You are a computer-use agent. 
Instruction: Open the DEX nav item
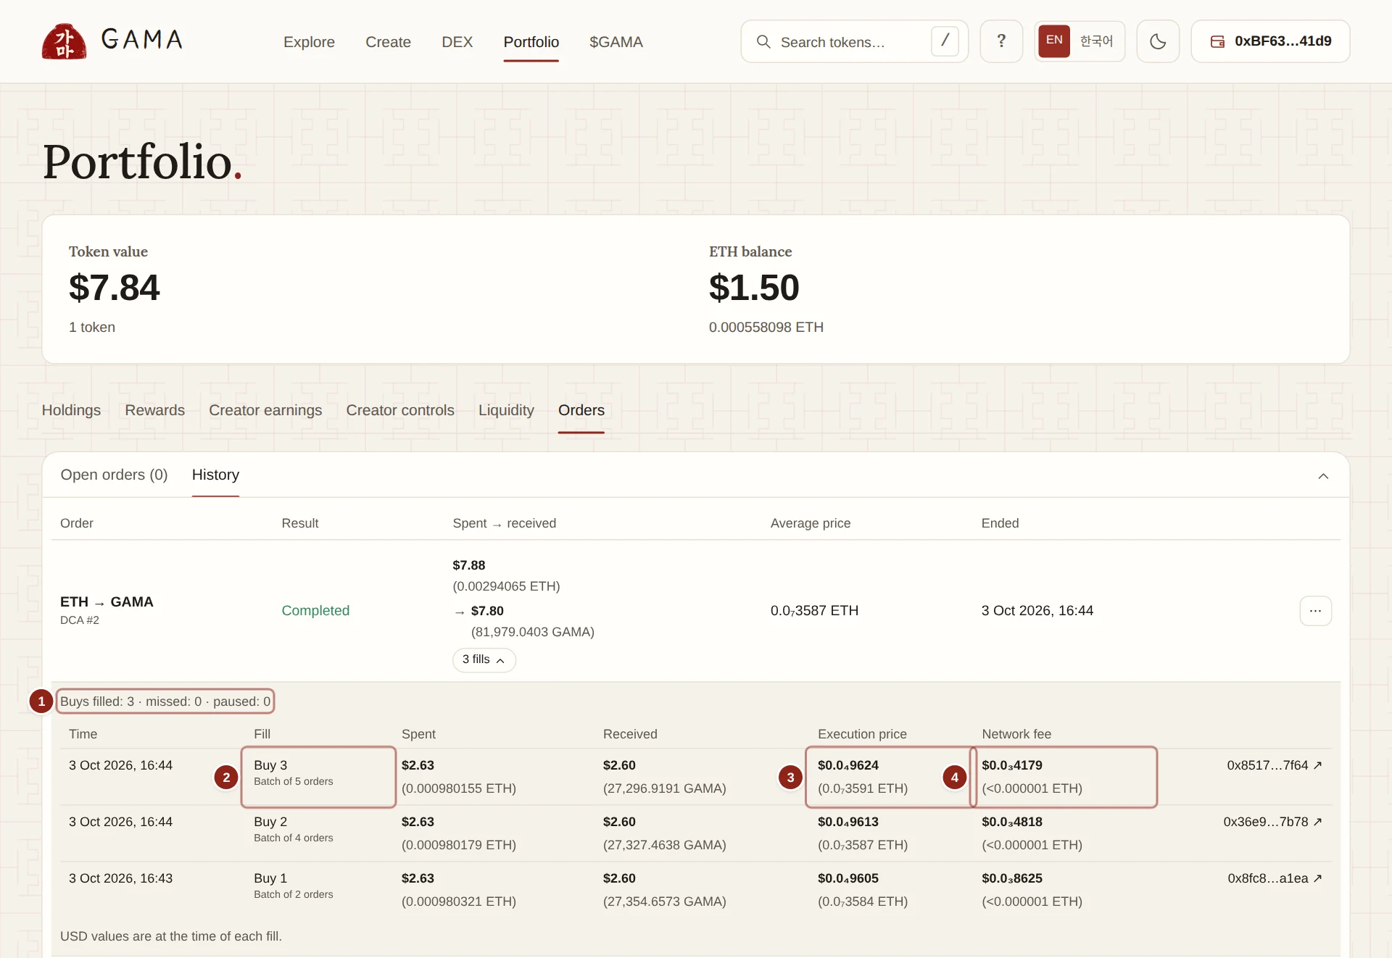tap(457, 42)
